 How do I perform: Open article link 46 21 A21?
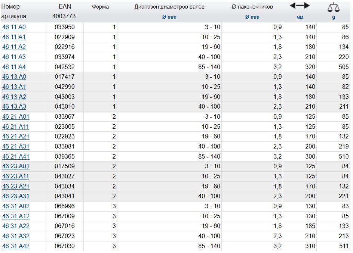15,137
